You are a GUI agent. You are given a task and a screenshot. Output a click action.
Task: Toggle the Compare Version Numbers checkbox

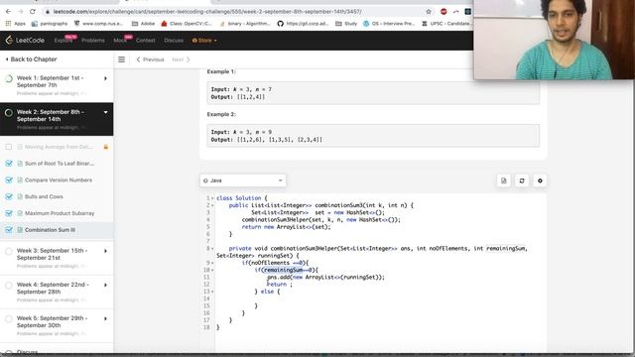pyautogui.click(x=9, y=180)
